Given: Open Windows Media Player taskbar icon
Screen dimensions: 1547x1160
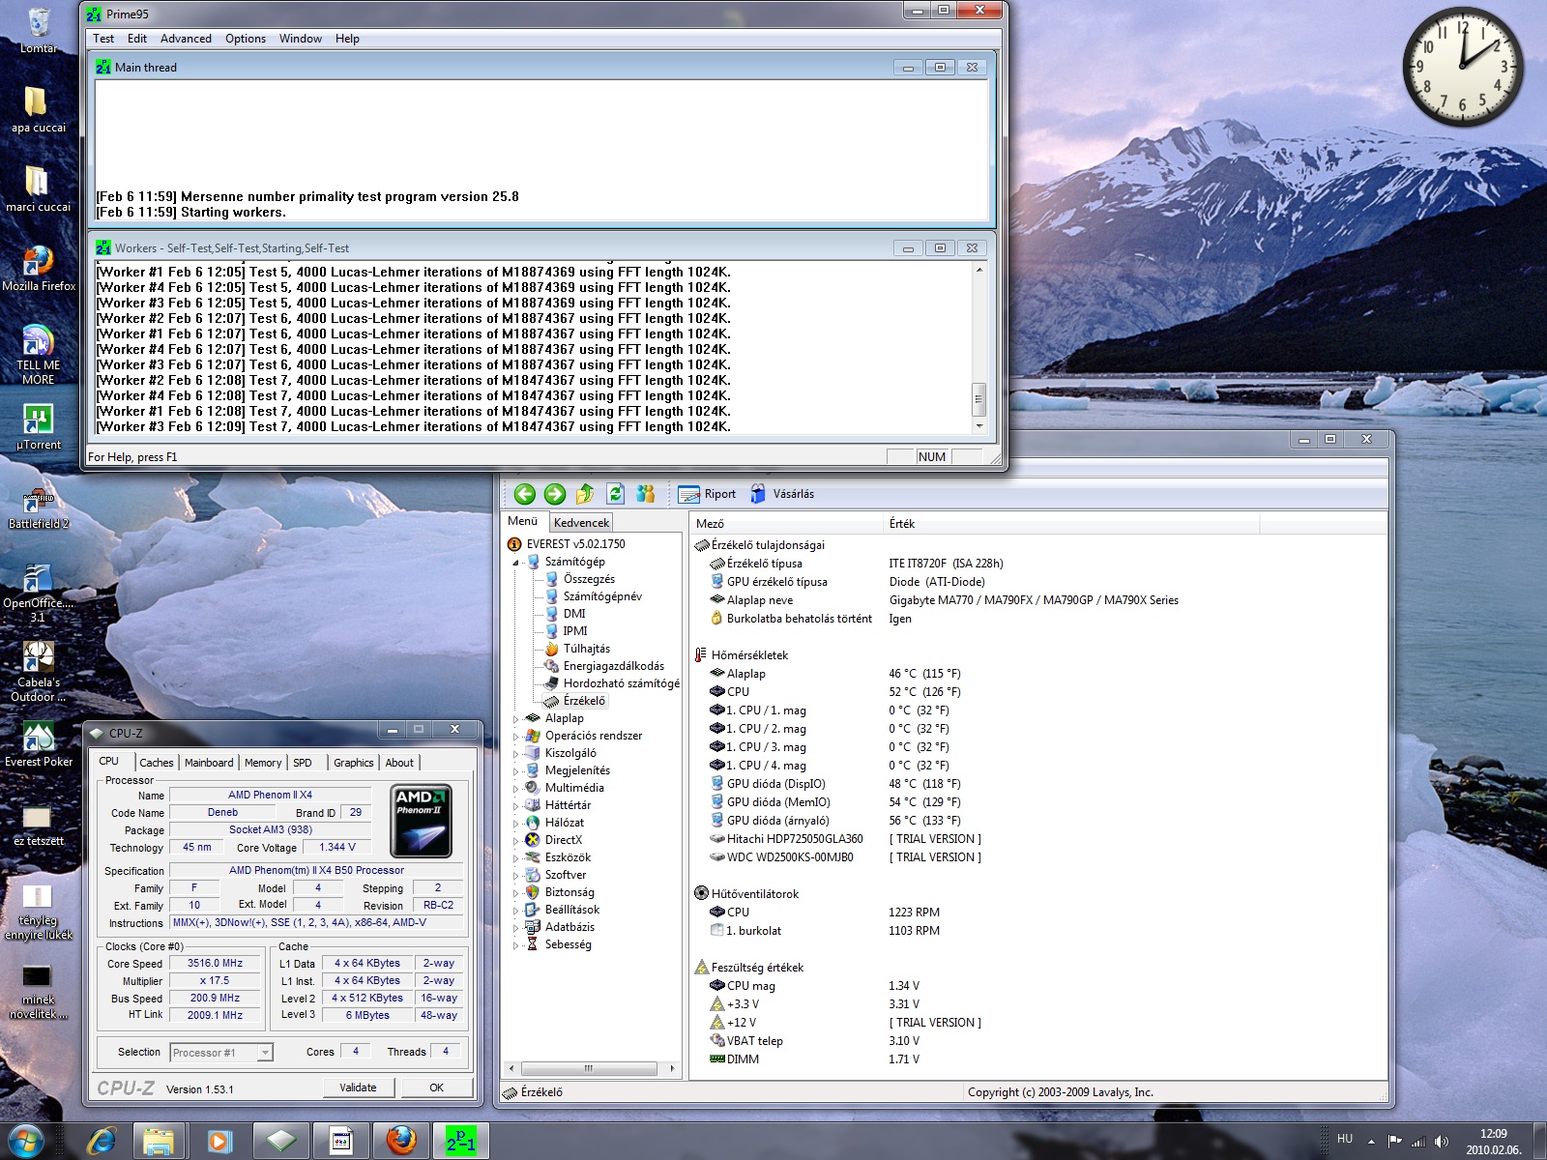Looking at the screenshot, I should (219, 1141).
